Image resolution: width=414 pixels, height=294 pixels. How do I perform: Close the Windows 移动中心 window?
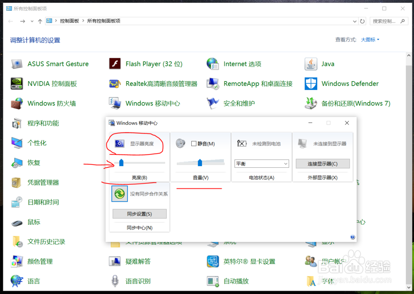pyautogui.click(x=347, y=123)
